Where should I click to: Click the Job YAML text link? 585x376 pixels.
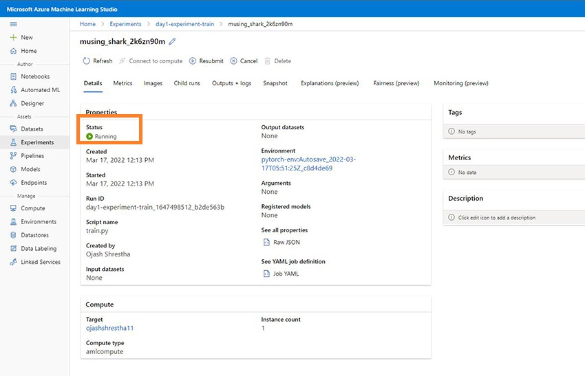(x=286, y=274)
